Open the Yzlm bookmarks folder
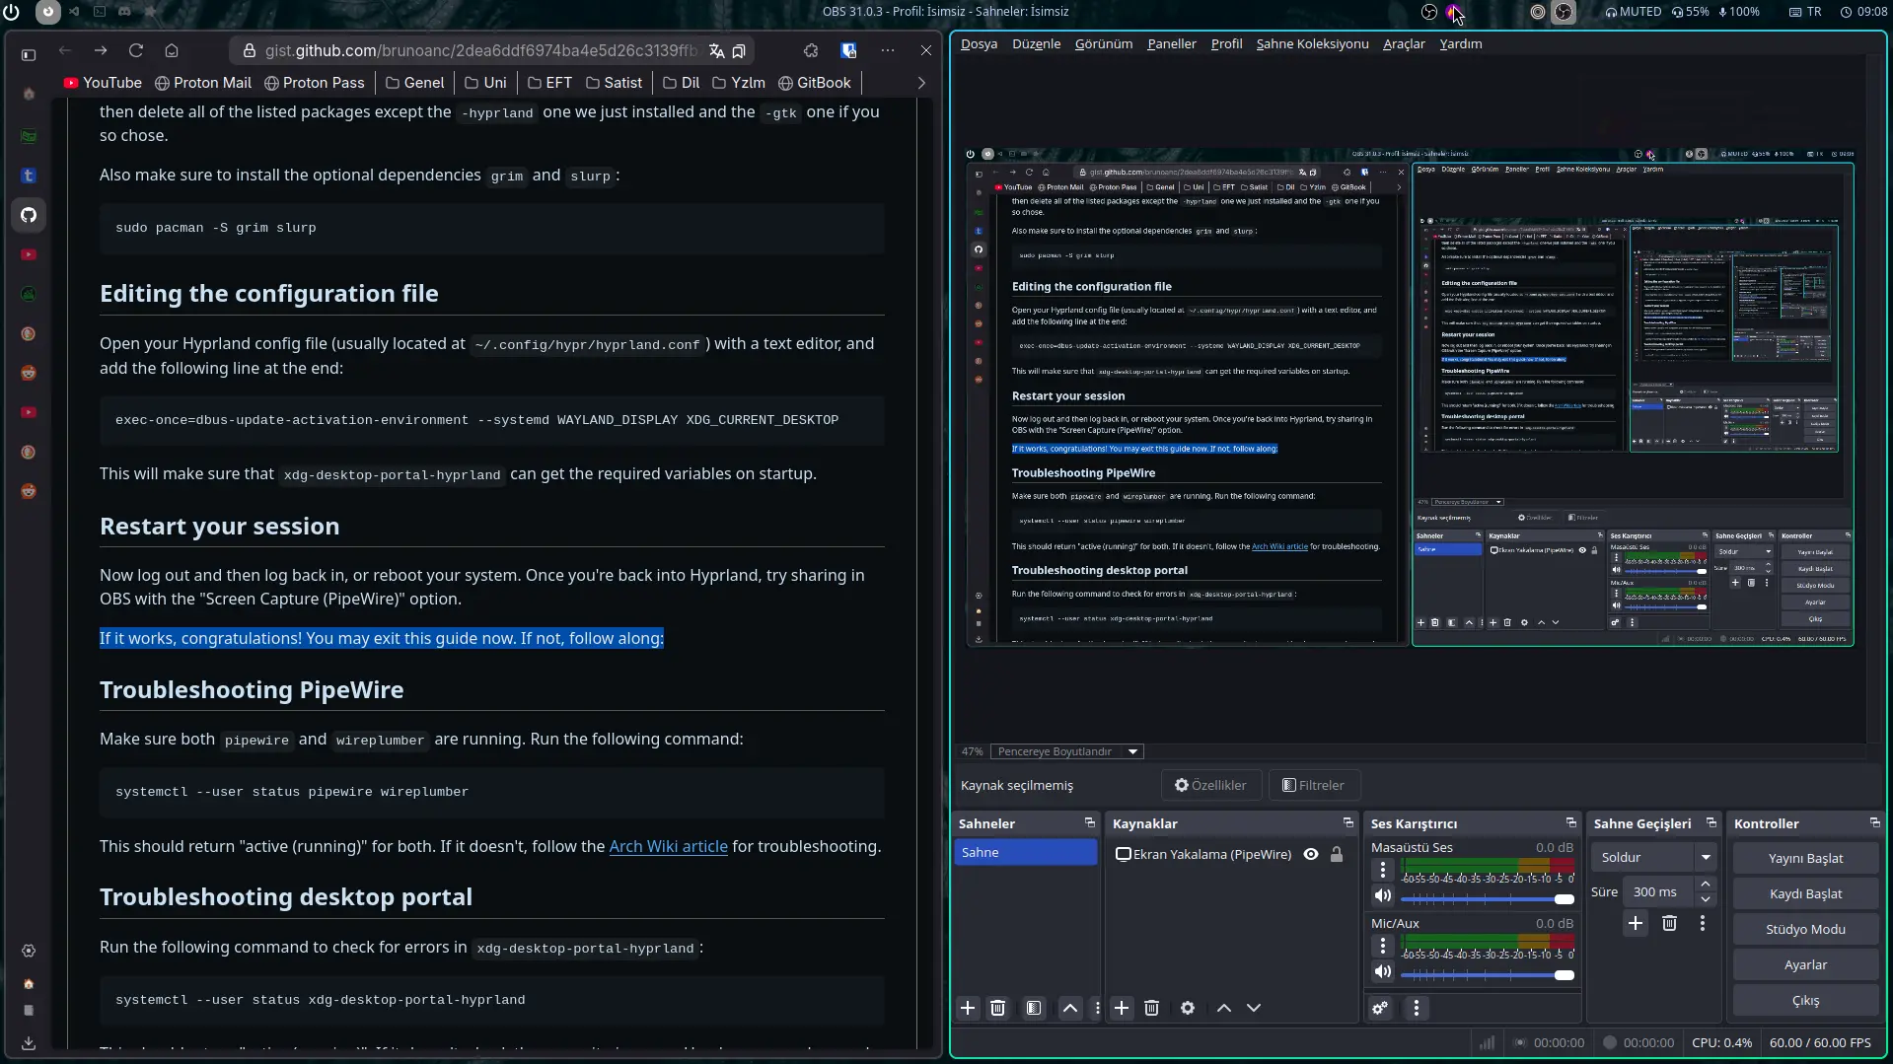This screenshot has width=1893, height=1064. (738, 83)
